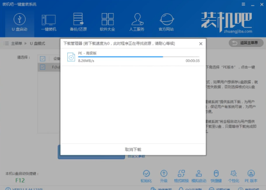Click the F12 boot hotkey text
Viewport: 266px width, 190px height.
click(20, 180)
